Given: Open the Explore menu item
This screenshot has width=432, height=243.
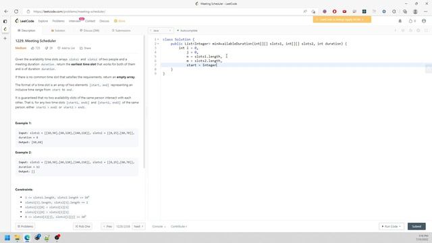Looking at the screenshot, I should coord(43,21).
